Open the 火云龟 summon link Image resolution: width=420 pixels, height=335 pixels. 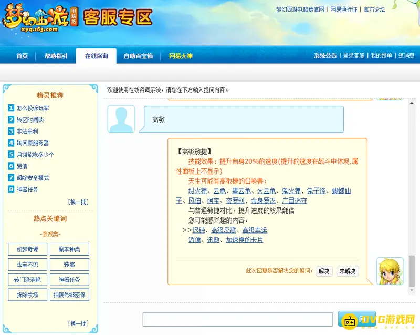point(266,191)
